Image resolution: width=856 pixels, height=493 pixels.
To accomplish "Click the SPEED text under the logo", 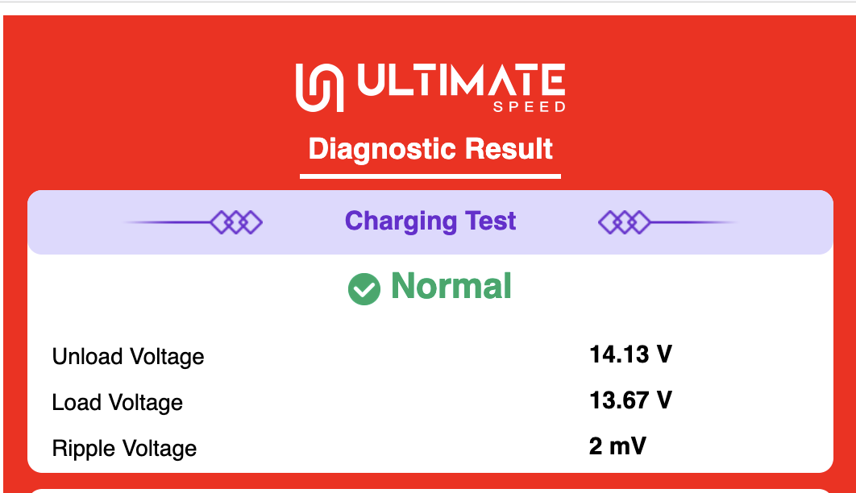I will tap(530, 107).
